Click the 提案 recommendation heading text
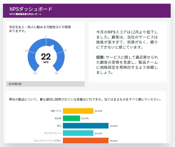Image resolution: width=175 pixels, height=147 pixels. (x=100, y=57)
